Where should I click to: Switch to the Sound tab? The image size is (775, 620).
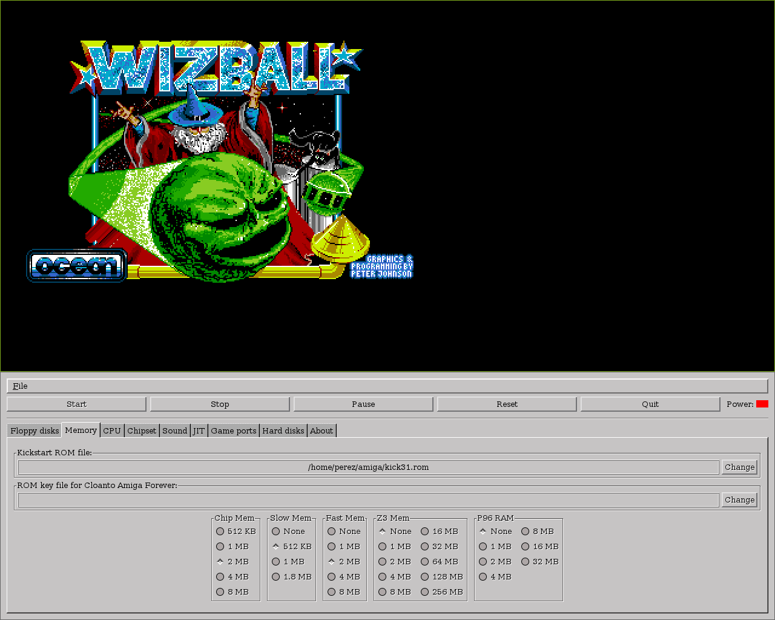coord(175,430)
